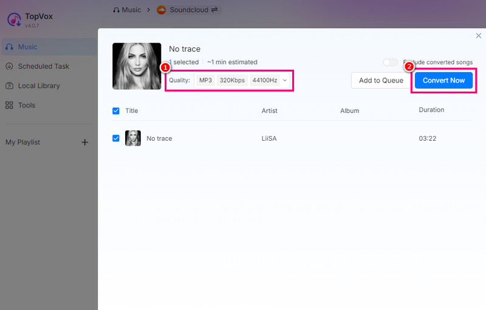The width and height of the screenshot is (486, 310).
Task: Uncheck the No trace song checkbox
Action: (116, 138)
